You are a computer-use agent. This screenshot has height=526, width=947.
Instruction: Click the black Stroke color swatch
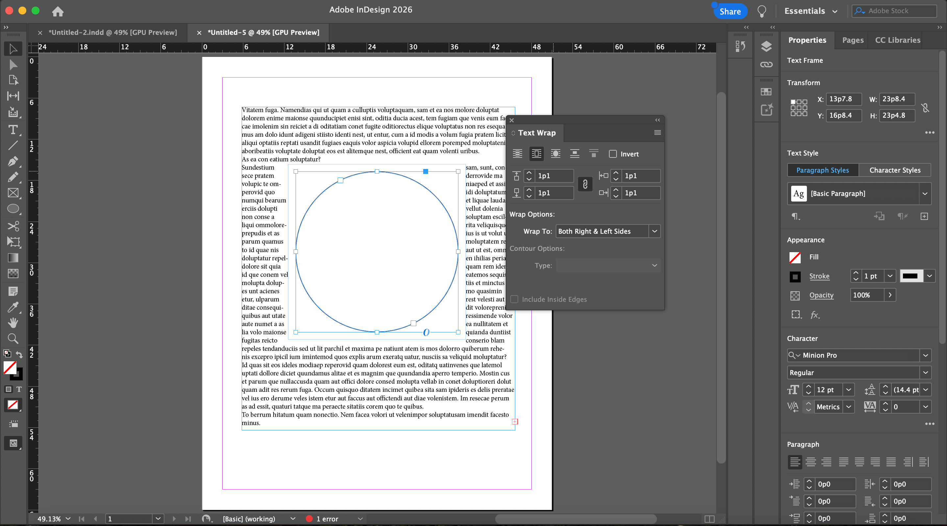tap(795, 276)
